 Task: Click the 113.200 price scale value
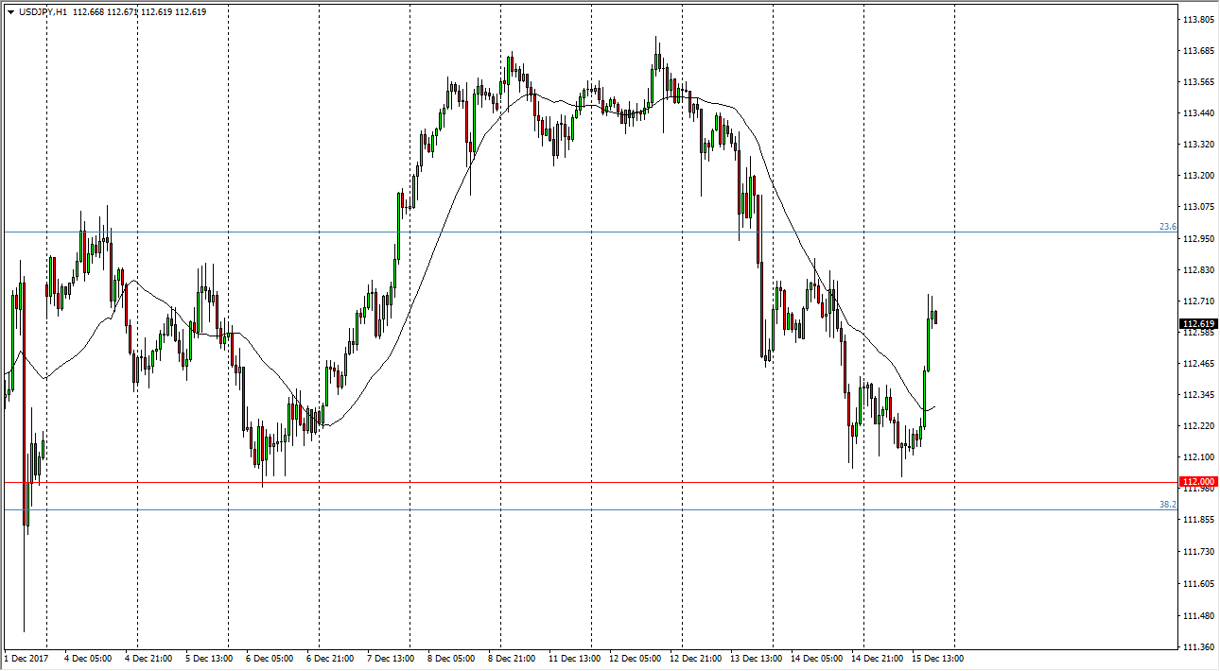(x=1198, y=176)
